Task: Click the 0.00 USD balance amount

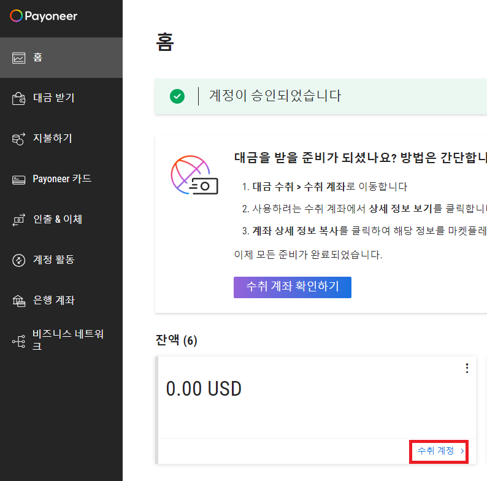Action: click(x=204, y=389)
